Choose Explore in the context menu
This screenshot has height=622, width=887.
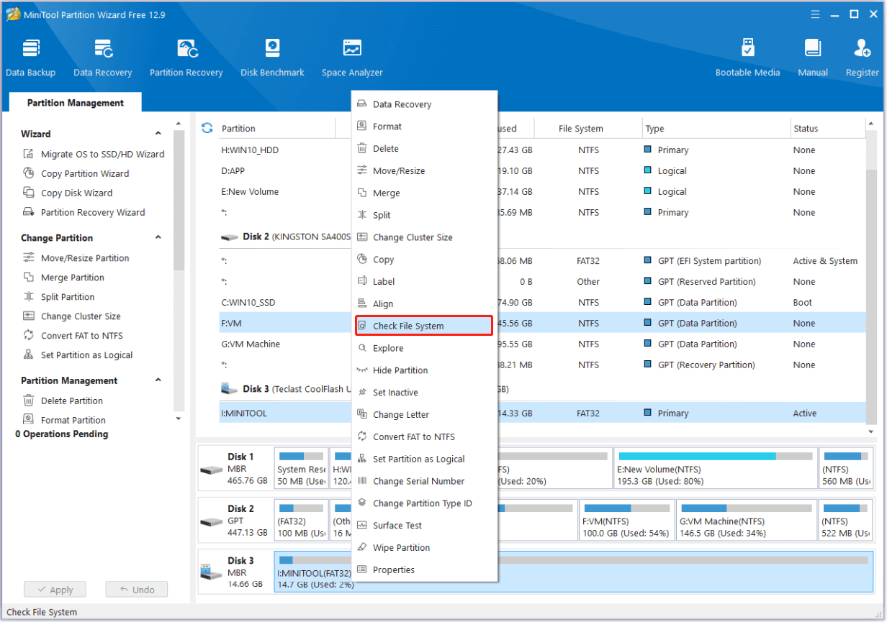point(424,348)
